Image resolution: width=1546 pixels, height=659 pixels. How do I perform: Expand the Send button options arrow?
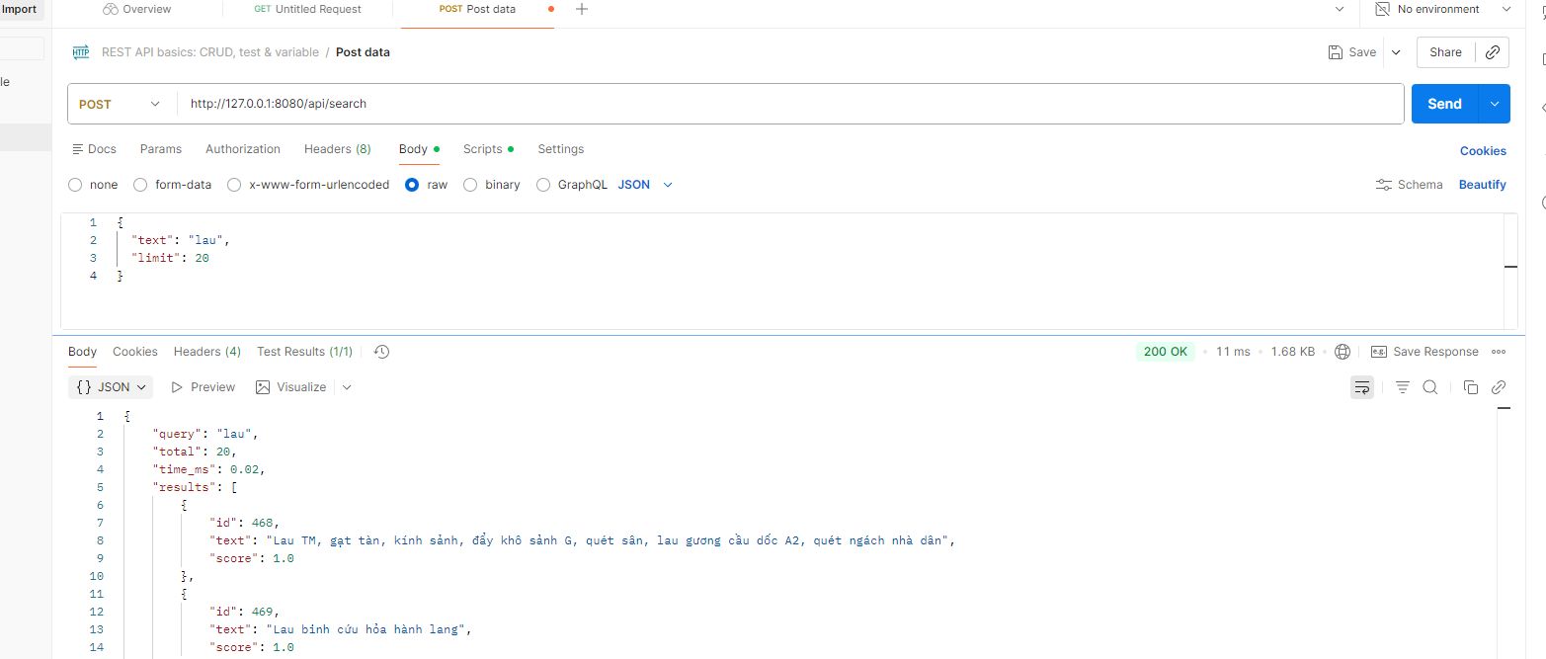click(1495, 103)
